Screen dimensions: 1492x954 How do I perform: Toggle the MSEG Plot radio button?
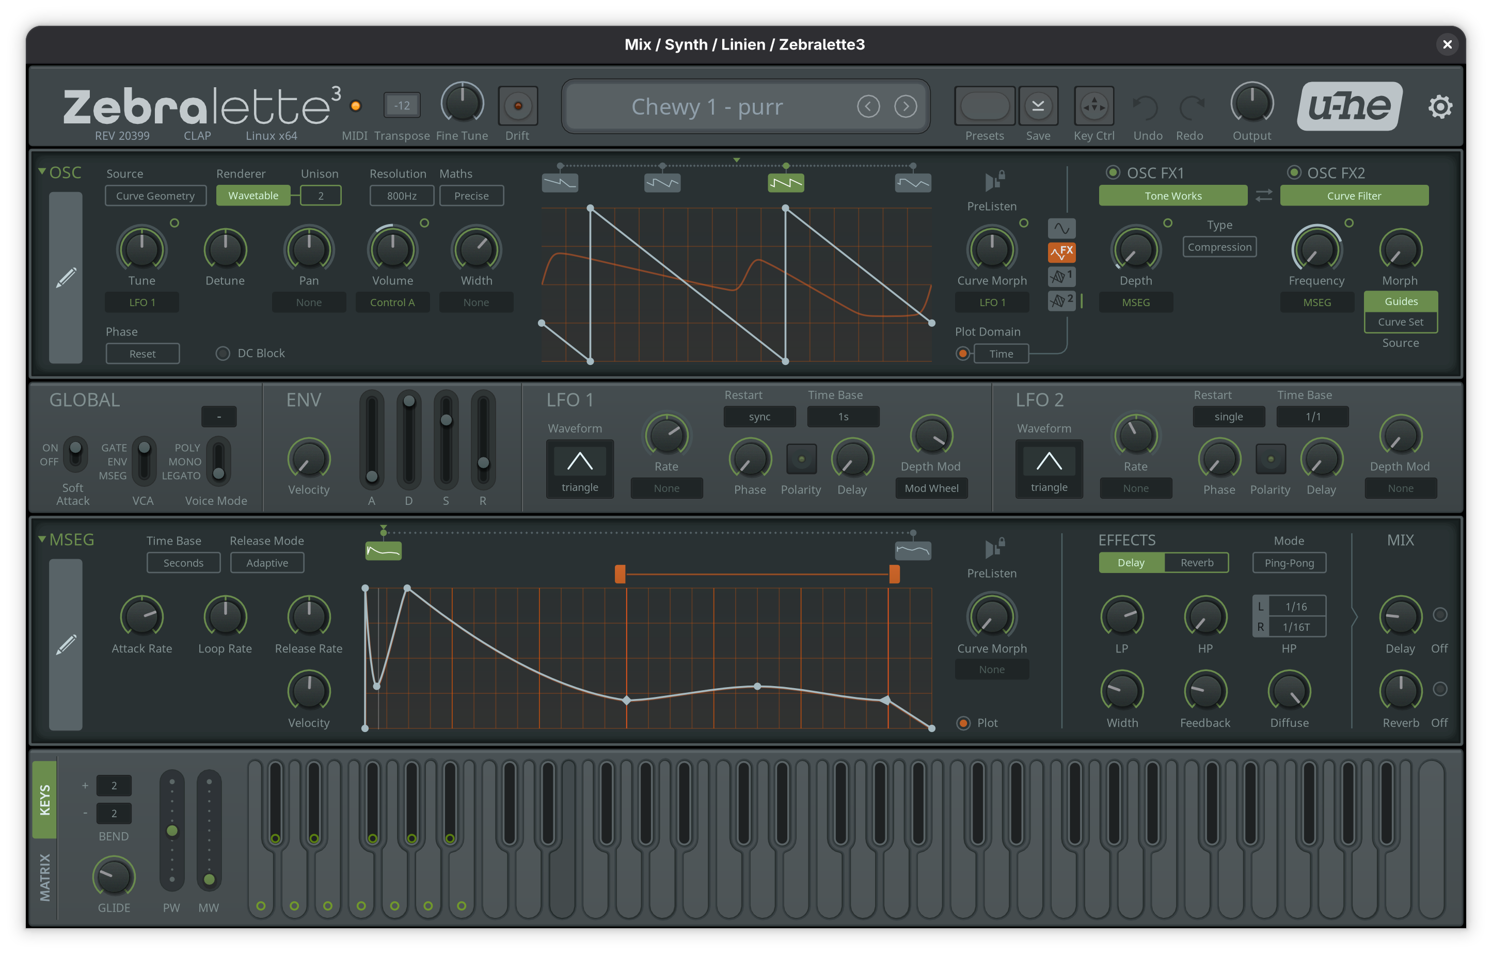click(963, 723)
